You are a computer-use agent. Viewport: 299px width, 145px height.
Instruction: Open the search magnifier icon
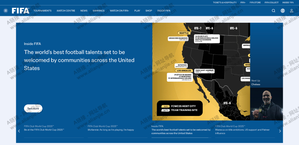(x=274, y=11)
